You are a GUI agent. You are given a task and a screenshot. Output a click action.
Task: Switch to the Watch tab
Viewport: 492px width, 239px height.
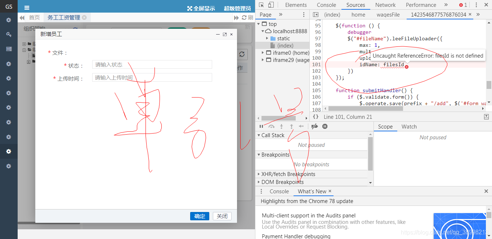[409, 127]
